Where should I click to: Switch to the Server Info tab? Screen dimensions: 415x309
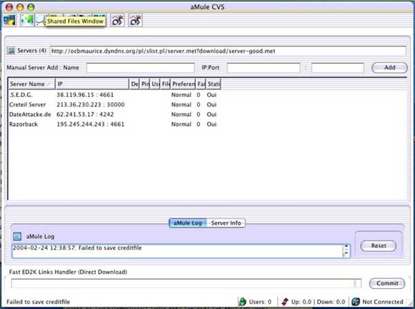[x=226, y=223]
